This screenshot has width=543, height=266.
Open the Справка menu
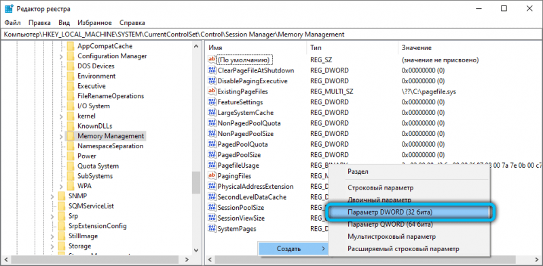tap(132, 23)
